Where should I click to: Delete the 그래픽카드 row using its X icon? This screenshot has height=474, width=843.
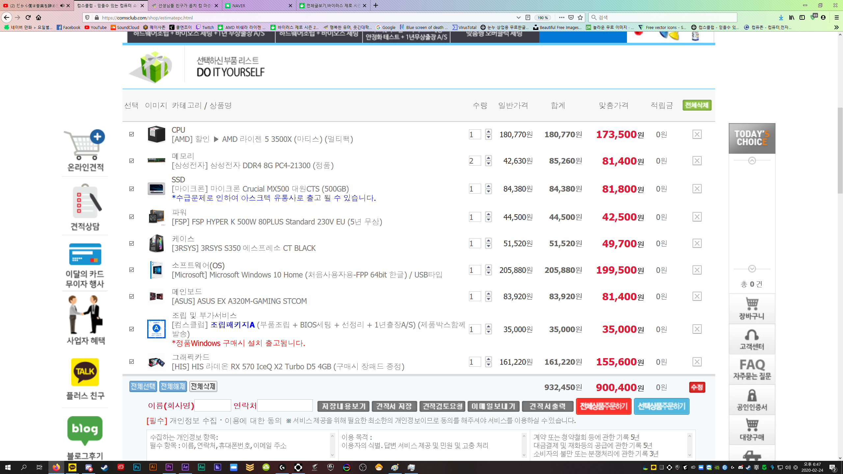coord(697,362)
